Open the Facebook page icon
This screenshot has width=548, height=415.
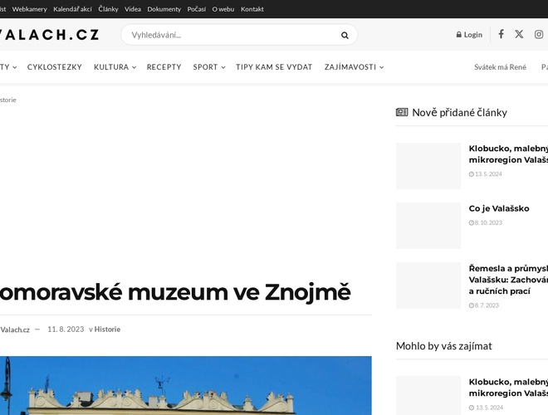[501, 34]
